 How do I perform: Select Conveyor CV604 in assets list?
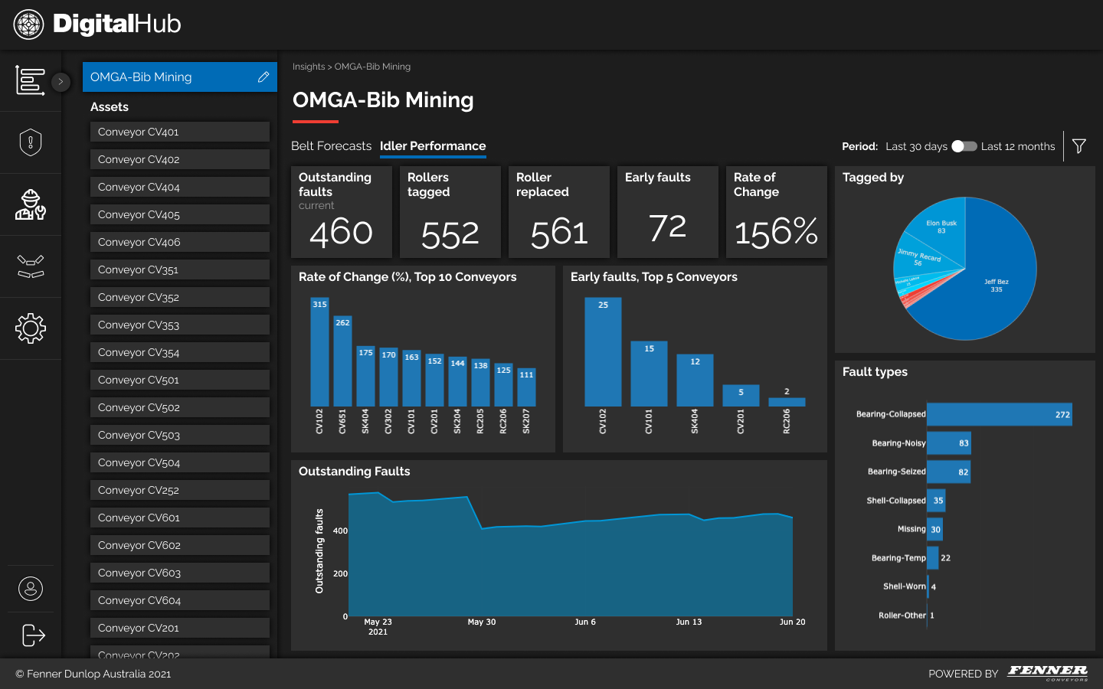tap(180, 600)
